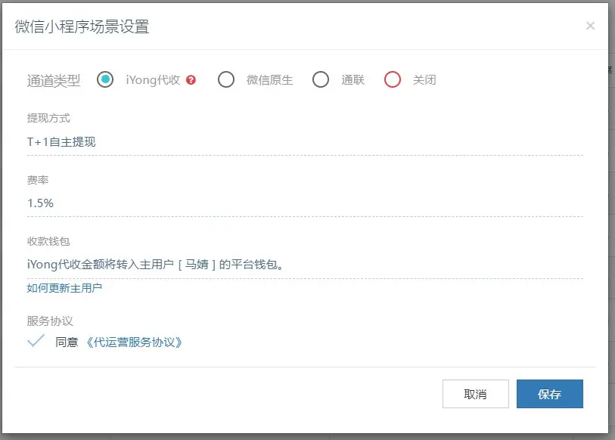Open the 如何更新主用户 link
The image size is (615, 440).
point(64,288)
